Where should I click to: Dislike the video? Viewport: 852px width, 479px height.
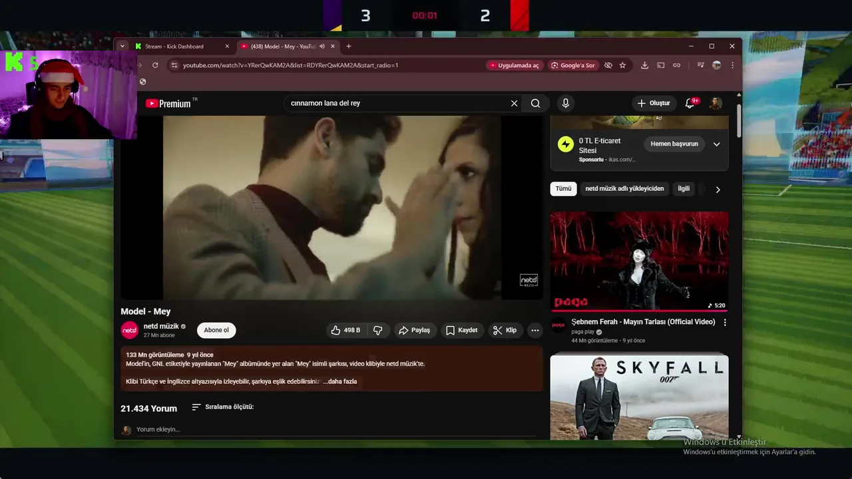(377, 330)
